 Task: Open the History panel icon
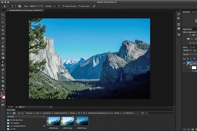click(x=179, y=14)
